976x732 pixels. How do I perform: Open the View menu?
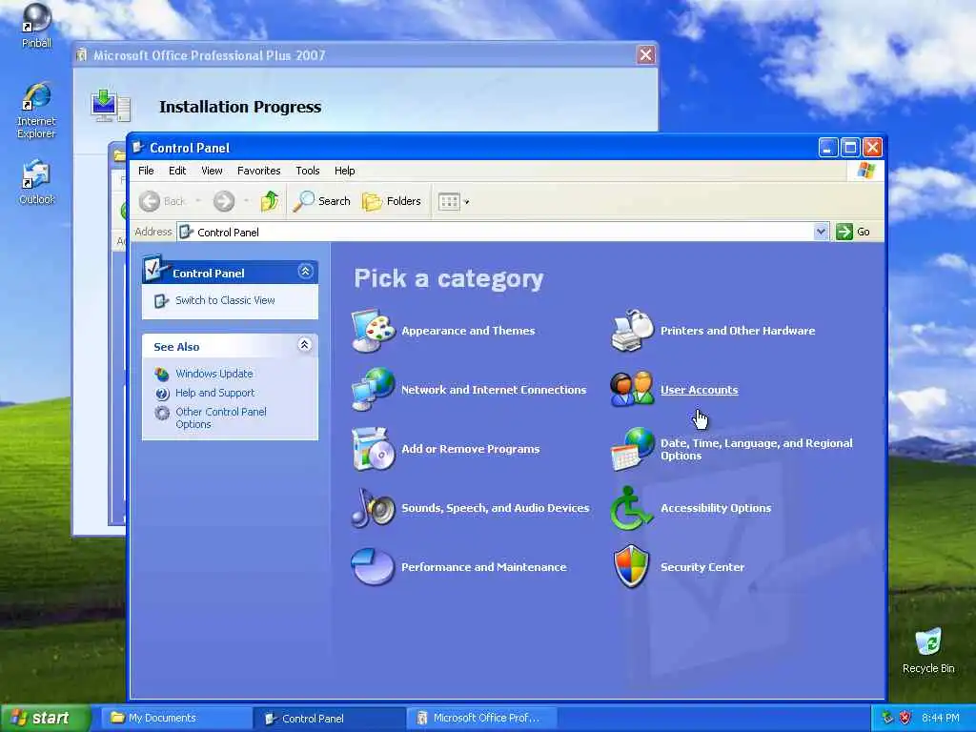[x=212, y=171]
